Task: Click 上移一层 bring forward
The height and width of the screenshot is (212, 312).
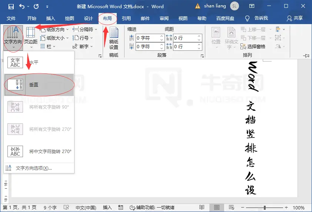Action: tap(256, 29)
